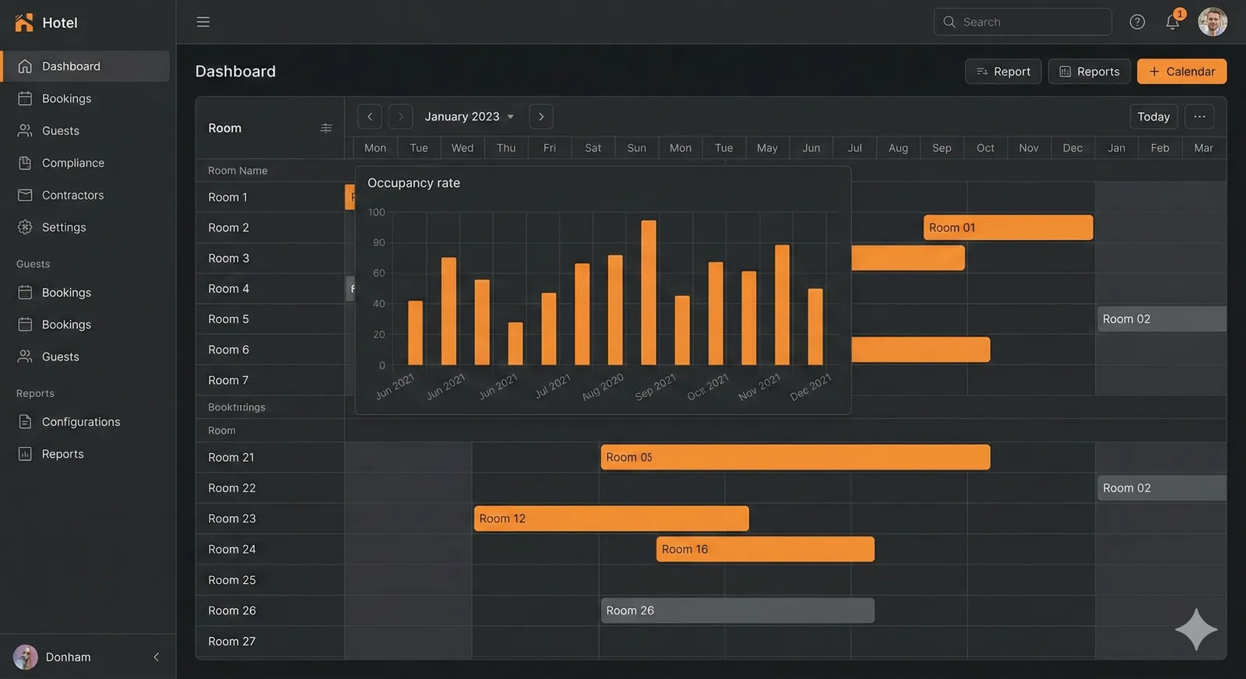Select the Room 27 row
The height and width of the screenshot is (679, 1246).
click(x=270, y=642)
